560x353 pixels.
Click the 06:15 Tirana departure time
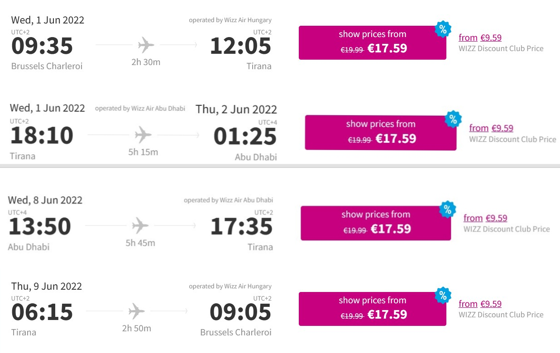(42, 312)
